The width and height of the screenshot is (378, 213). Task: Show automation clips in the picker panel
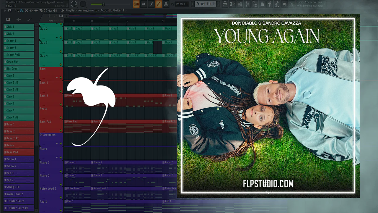click(x=29, y=20)
